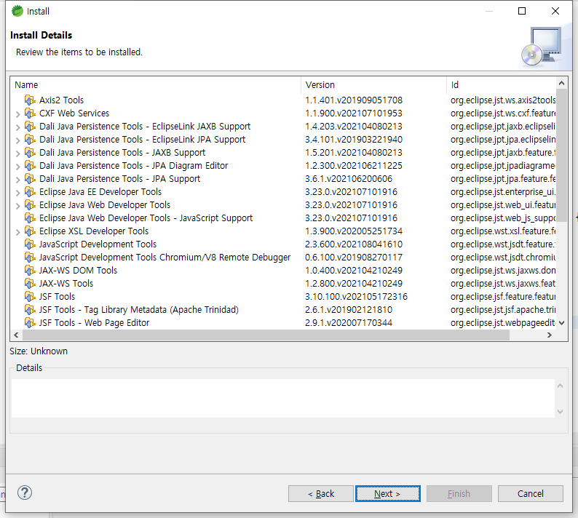Click version 0.6.100.v201908270117

coord(354,257)
